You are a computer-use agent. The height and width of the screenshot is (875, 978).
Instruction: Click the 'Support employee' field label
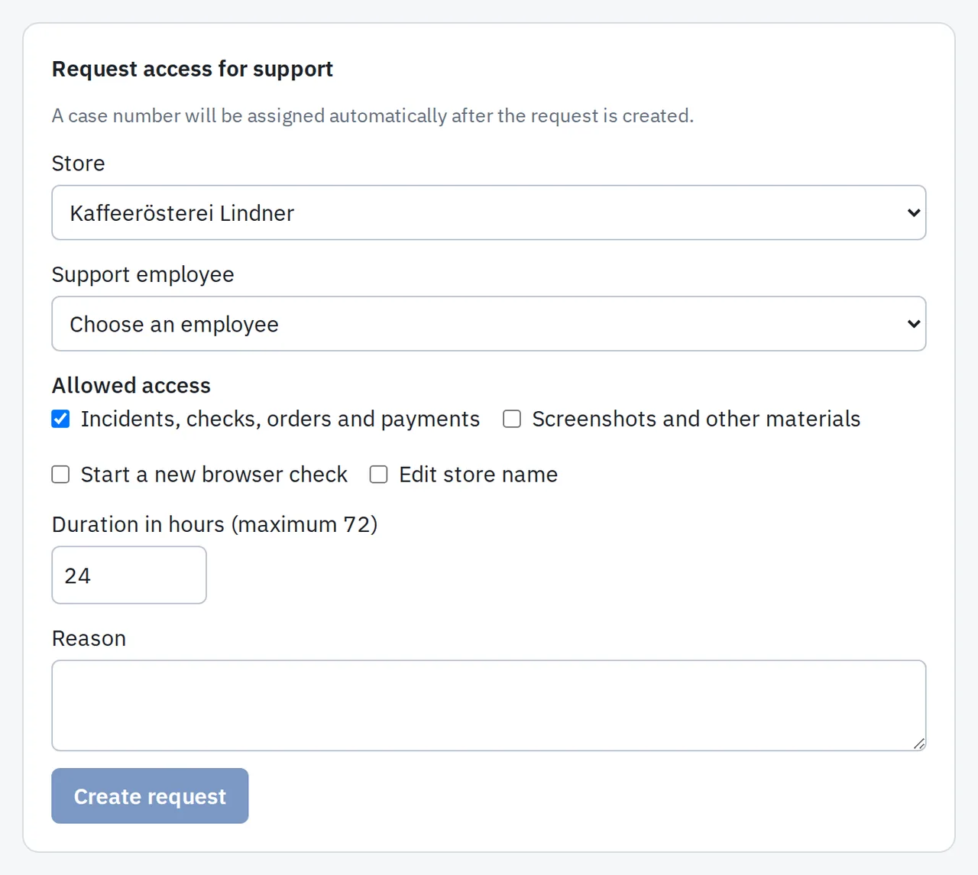tap(143, 274)
